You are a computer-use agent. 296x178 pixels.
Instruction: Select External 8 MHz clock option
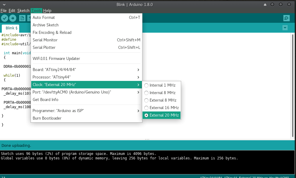coord(162,100)
